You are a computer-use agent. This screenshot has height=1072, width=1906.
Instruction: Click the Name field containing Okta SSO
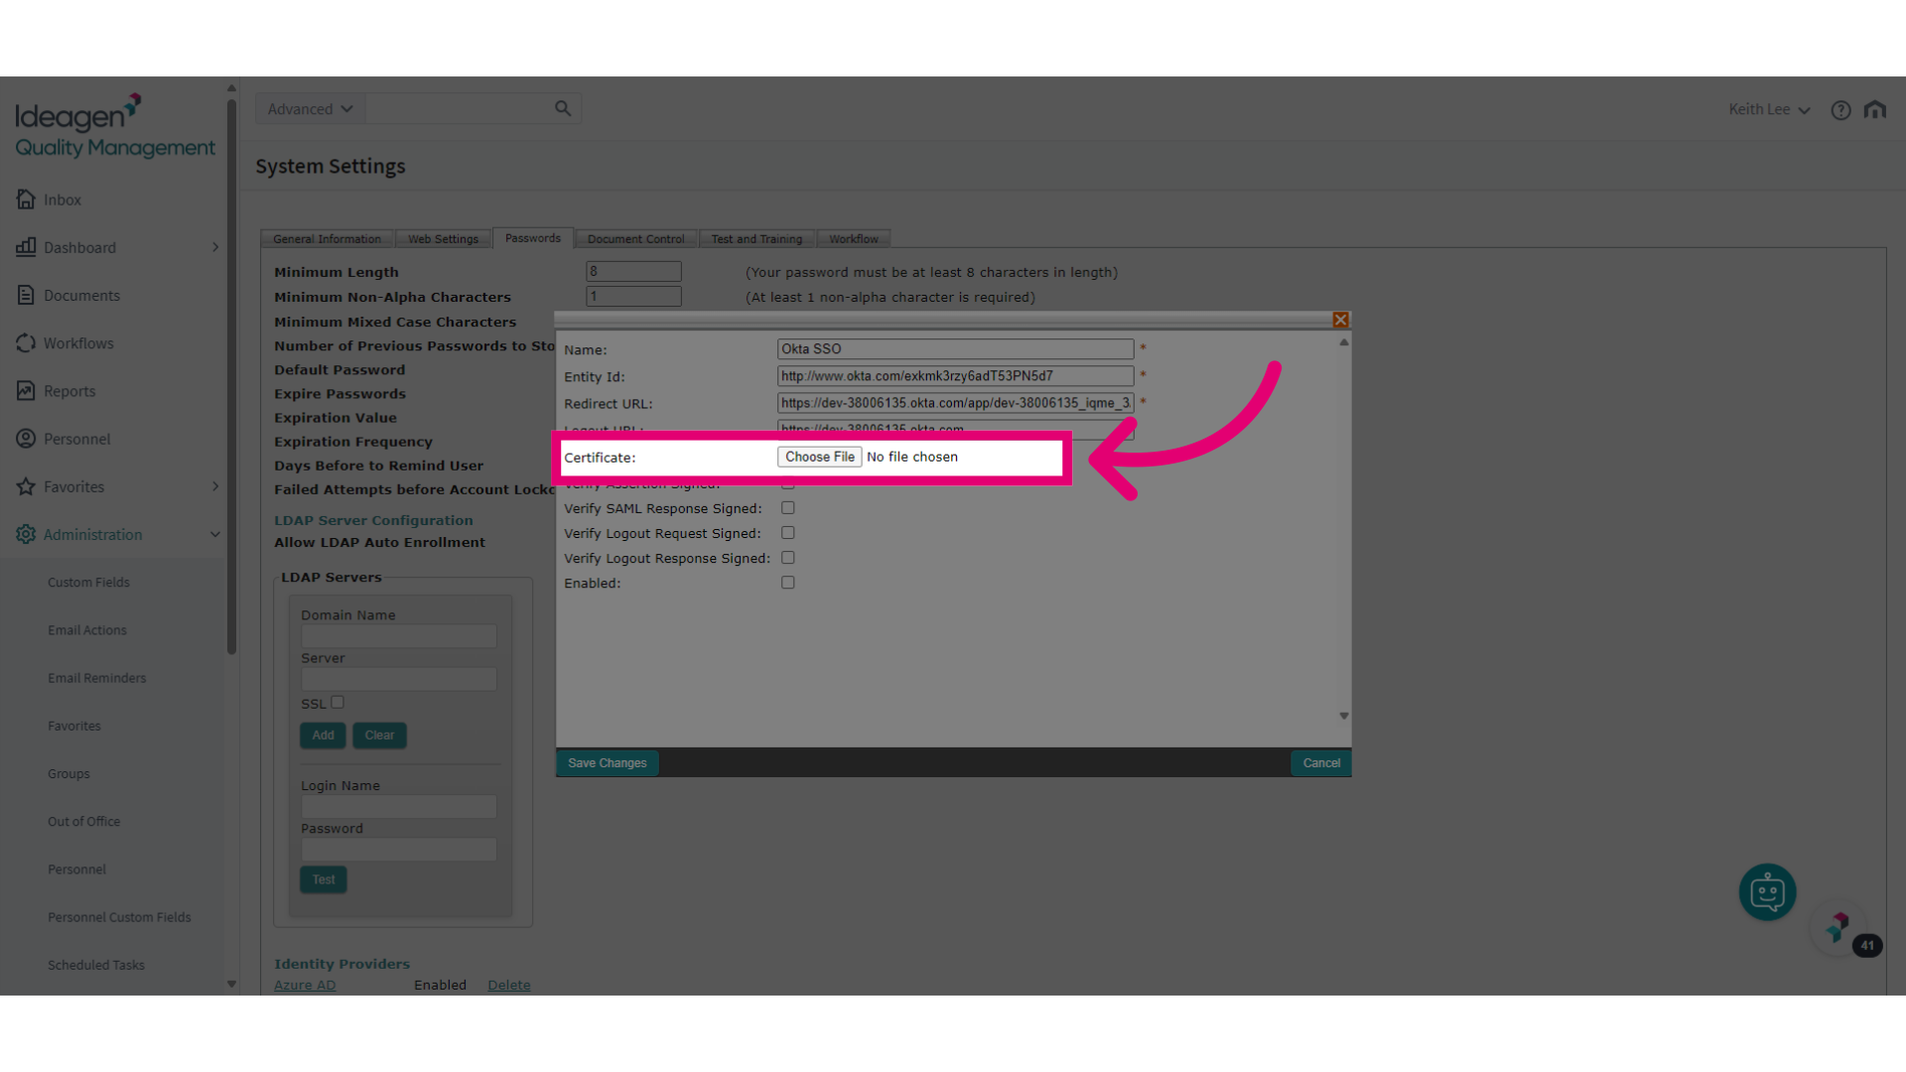point(955,348)
